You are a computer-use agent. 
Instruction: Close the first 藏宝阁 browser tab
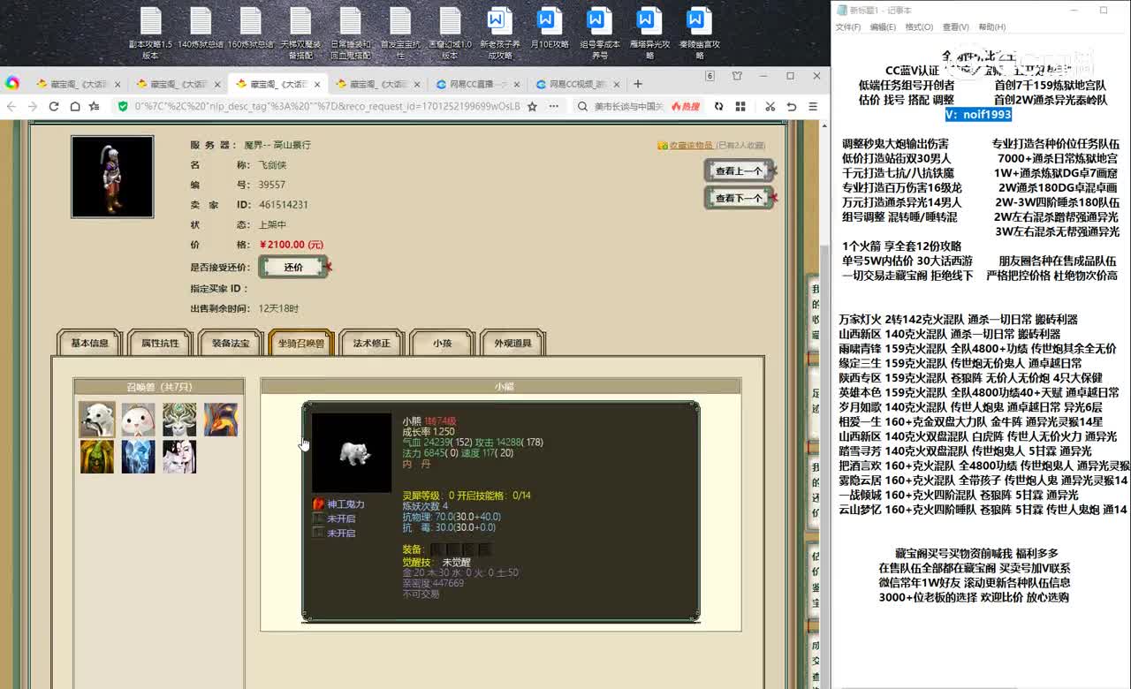118,84
